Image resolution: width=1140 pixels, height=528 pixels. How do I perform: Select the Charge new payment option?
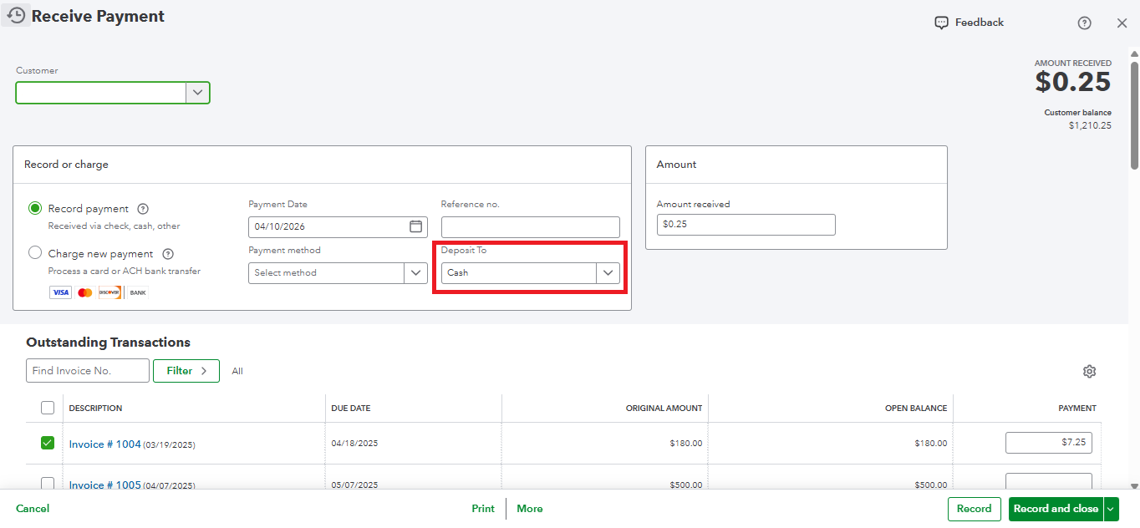(x=35, y=253)
